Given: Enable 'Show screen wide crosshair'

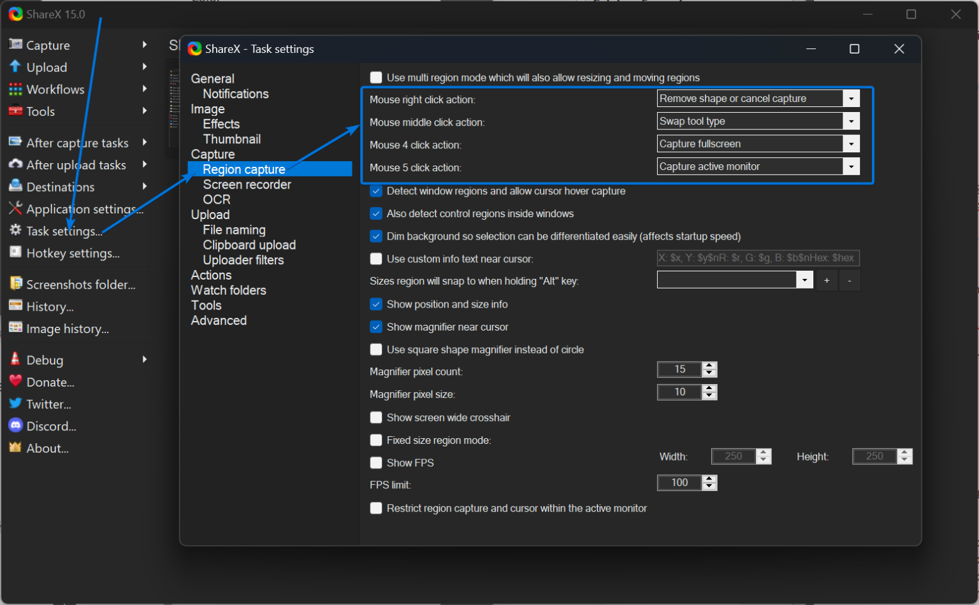Looking at the screenshot, I should click(x=376, y=417).
